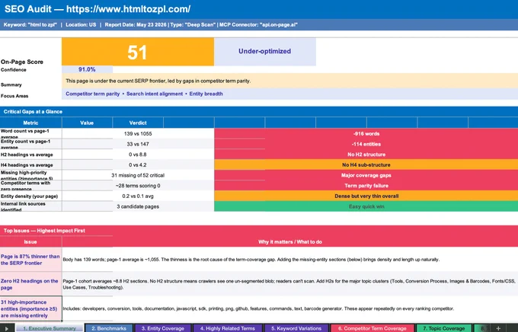The height and width of the screenshot is (332, 518).
Task: Select the Focus Areas label
Action: click(14, 96)
